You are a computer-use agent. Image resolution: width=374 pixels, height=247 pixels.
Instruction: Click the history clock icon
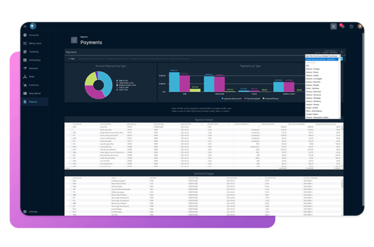tap(352, 26)
